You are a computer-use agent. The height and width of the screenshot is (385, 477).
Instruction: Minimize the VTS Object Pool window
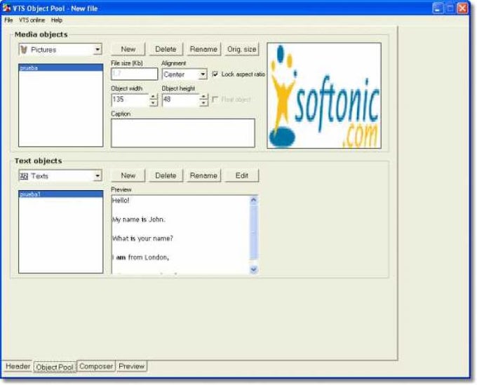pyautogui.click(x=438, y=8)
